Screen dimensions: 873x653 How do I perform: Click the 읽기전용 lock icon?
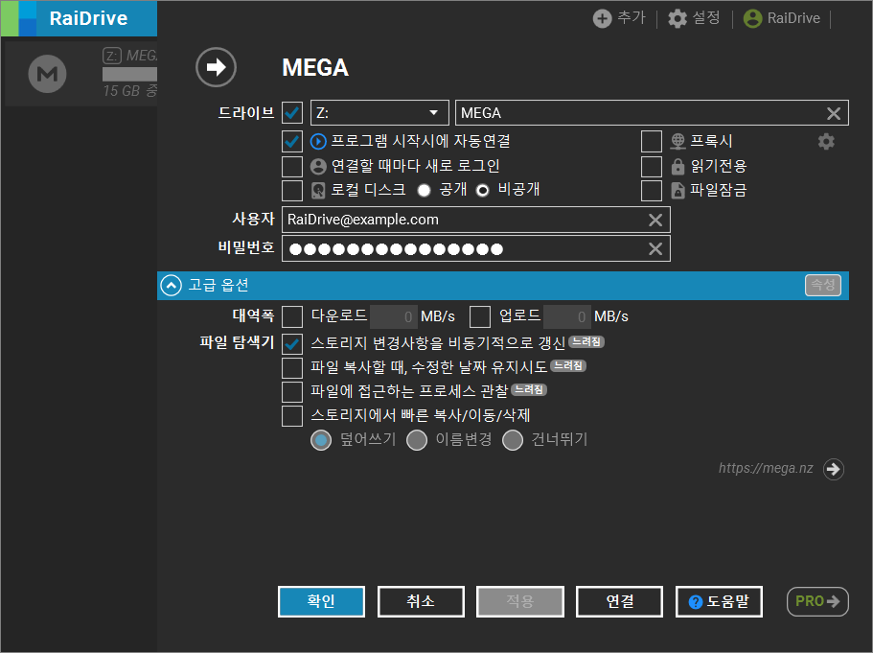click(678, 166)
